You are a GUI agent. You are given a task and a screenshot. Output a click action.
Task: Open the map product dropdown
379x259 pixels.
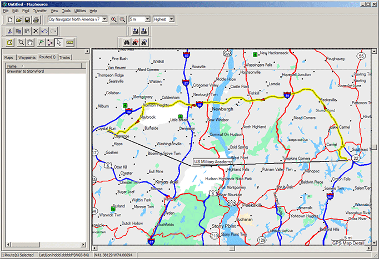[104, 19]
